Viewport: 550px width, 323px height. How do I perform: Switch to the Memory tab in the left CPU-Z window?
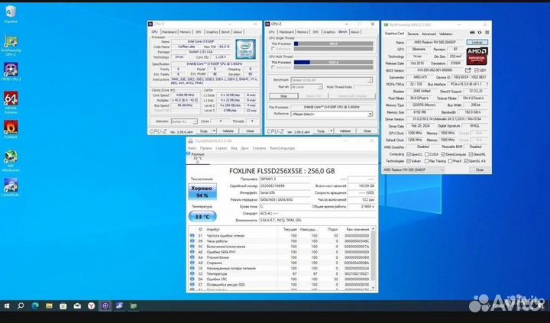185,32
